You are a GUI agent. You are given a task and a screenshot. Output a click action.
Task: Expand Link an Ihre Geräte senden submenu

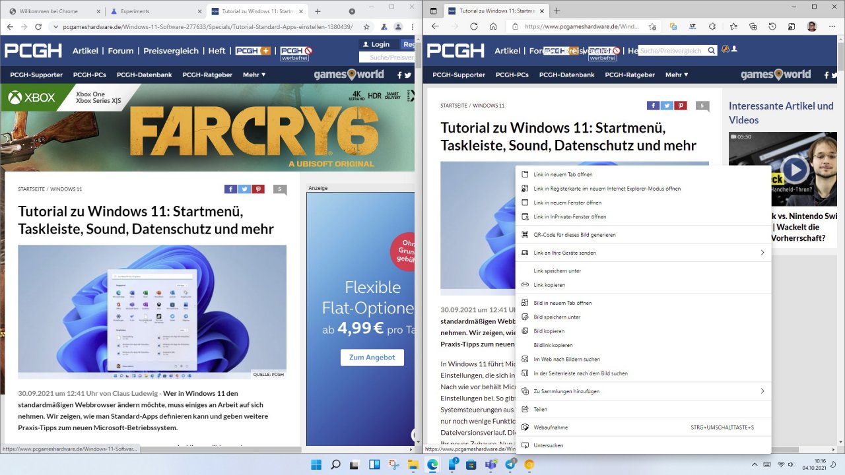pos(643,253)
